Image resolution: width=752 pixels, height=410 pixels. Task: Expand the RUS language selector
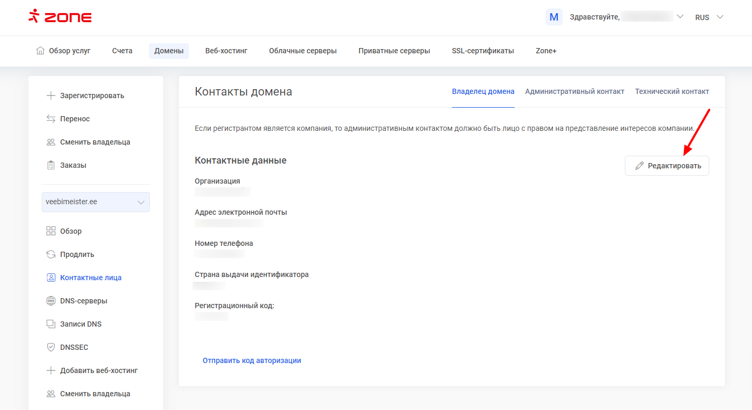709,17
